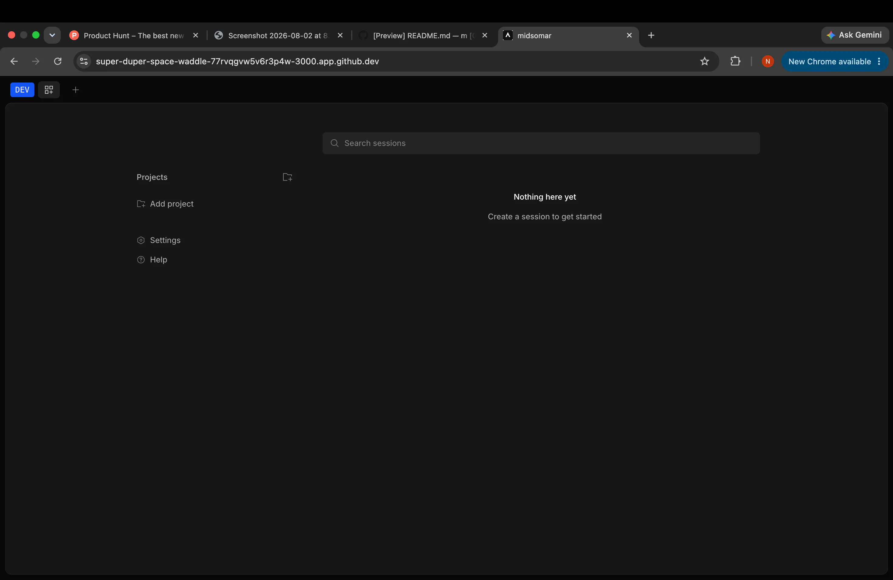Bookmark this page with the star icon
The height and width of the screenshot is (580, 893).
click(x=704, y=62)
